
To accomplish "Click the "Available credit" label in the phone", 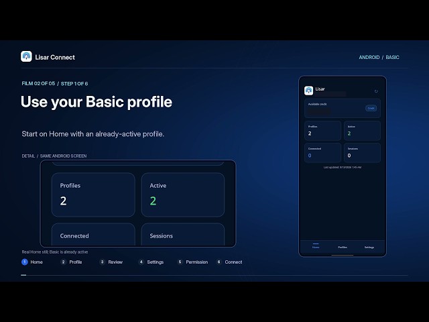I will coord(317,104).
